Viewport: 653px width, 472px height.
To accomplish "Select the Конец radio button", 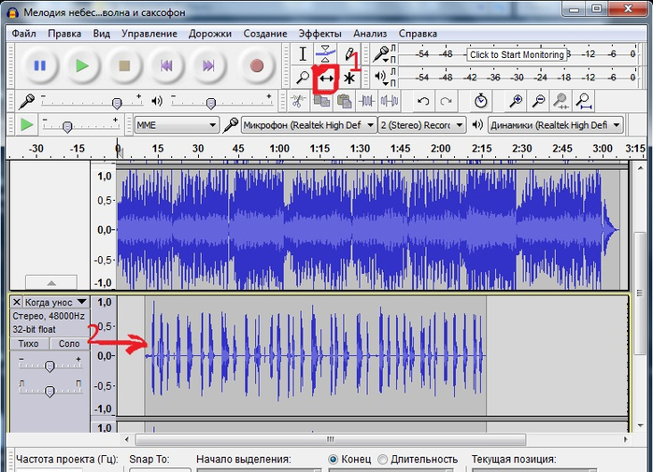I will [x=333, y=459].
